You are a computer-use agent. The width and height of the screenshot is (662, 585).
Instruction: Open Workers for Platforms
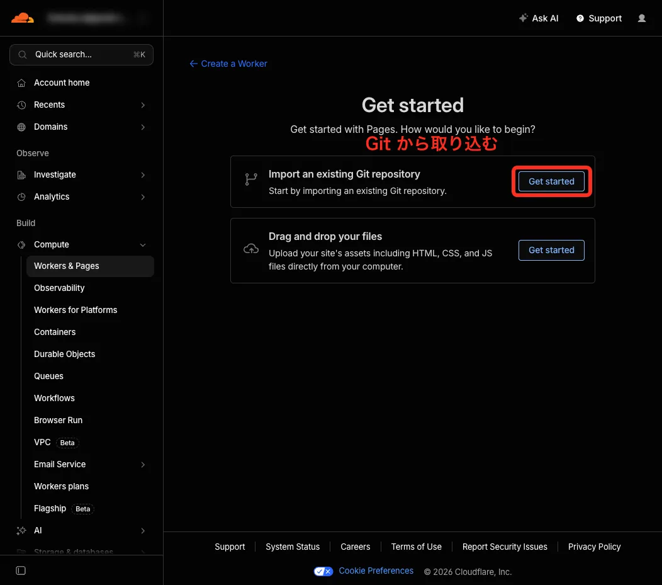[x=76, y=310]
